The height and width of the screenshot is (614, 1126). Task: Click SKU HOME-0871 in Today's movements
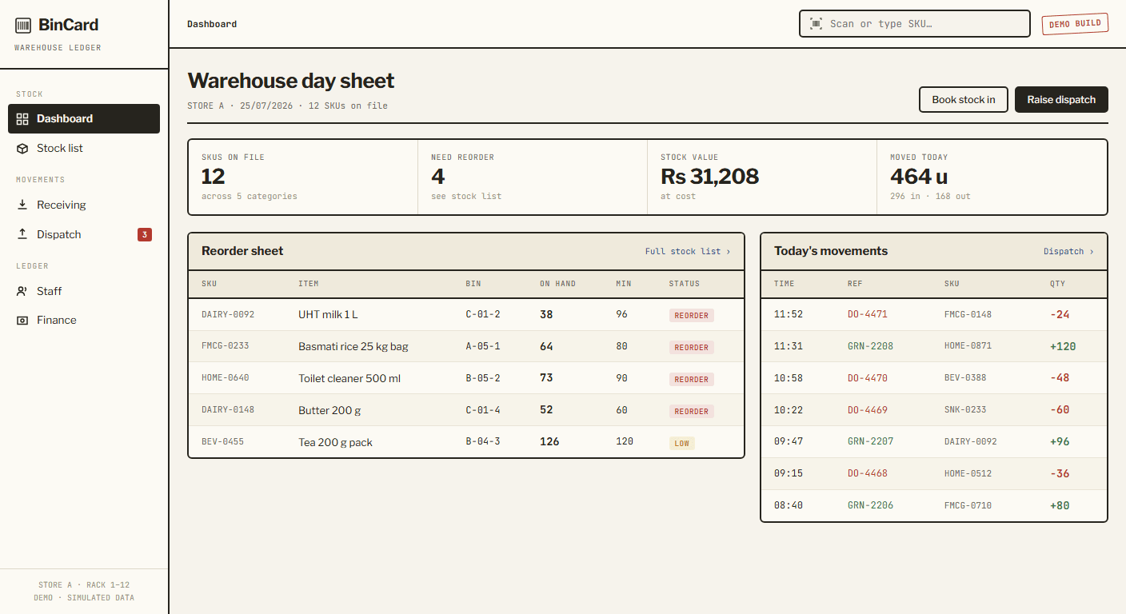tap(968, 346)
